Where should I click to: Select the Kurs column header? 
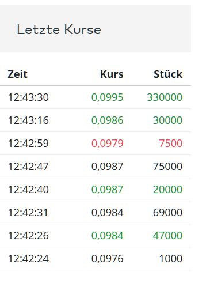[112, 74]
